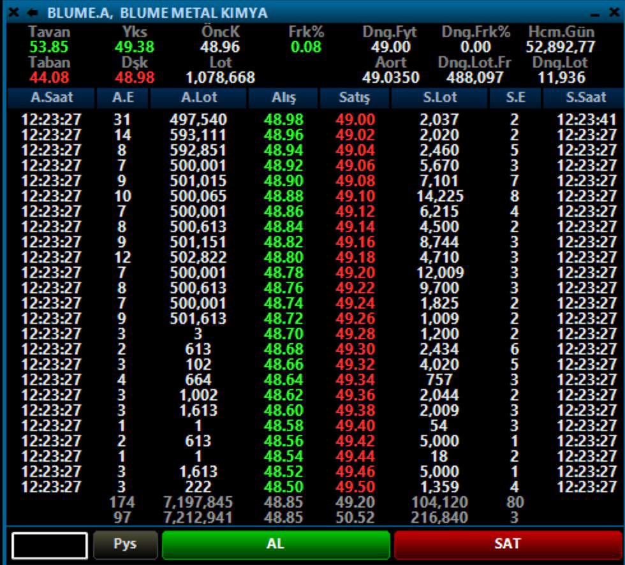Screen dimensions: 625x565
Task: Select ask lot 54
Action: (439, 426)
